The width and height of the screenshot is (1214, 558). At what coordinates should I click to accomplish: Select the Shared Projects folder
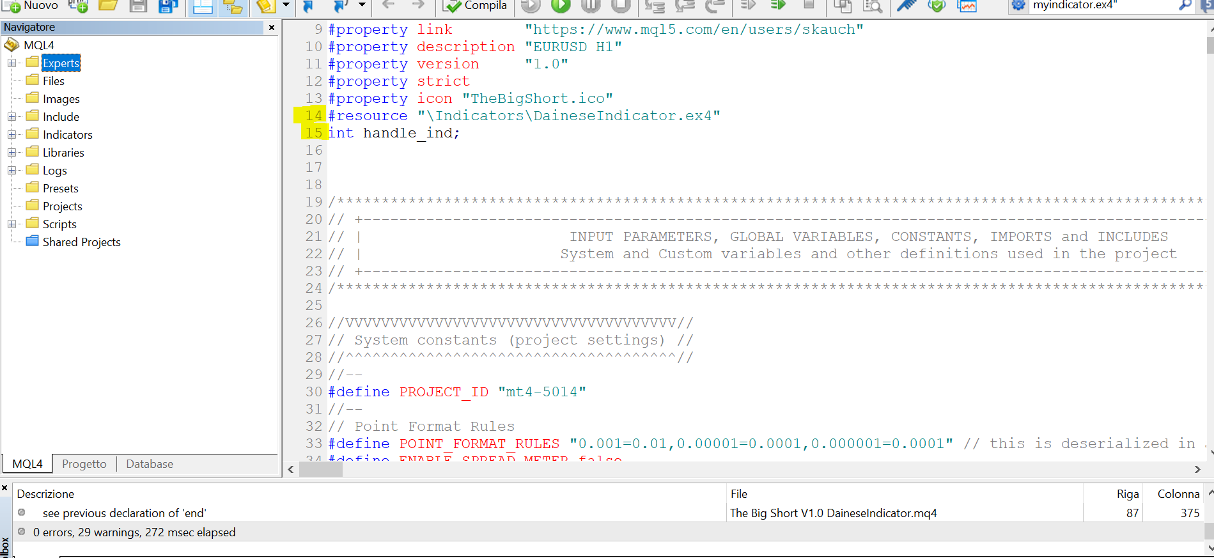(x=81, y=242)
